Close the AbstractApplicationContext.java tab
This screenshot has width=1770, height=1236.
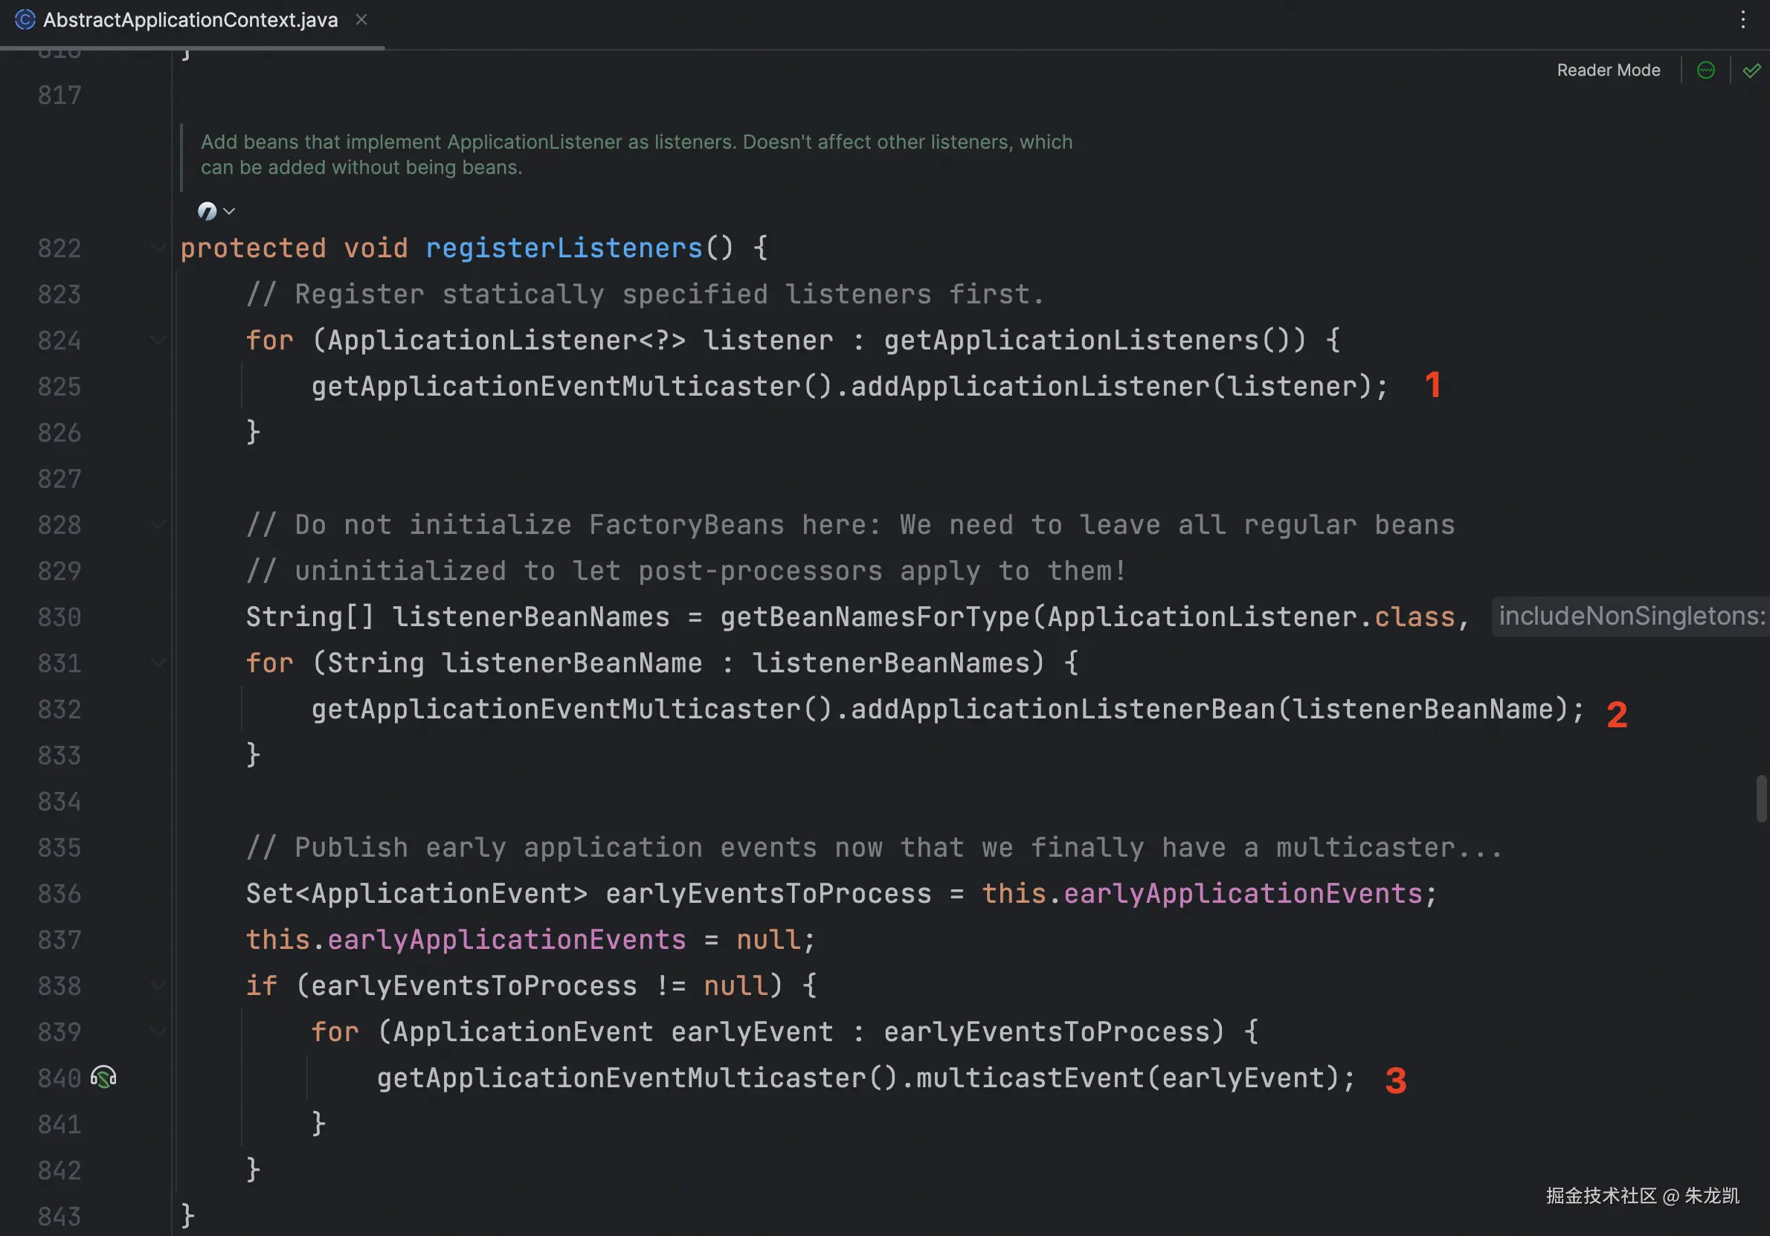[361, 19]
